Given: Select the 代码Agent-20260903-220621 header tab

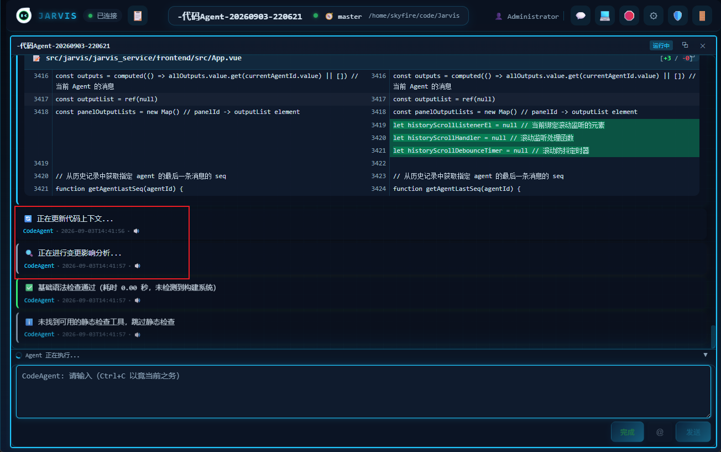Looking at the screenshot, I should [x=240, y=16].
